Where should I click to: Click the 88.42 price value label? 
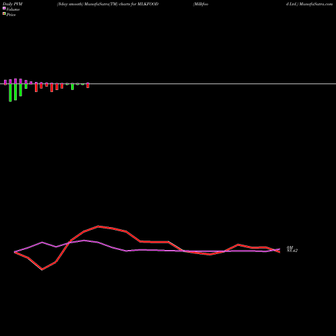click(292, 251)
